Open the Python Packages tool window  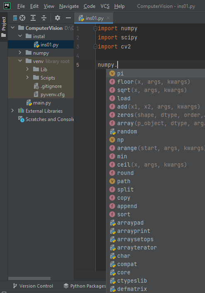pos(84,286)
